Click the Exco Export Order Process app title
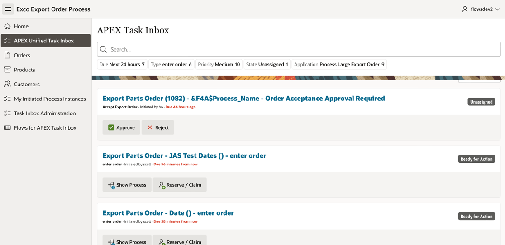 [53, 9]
